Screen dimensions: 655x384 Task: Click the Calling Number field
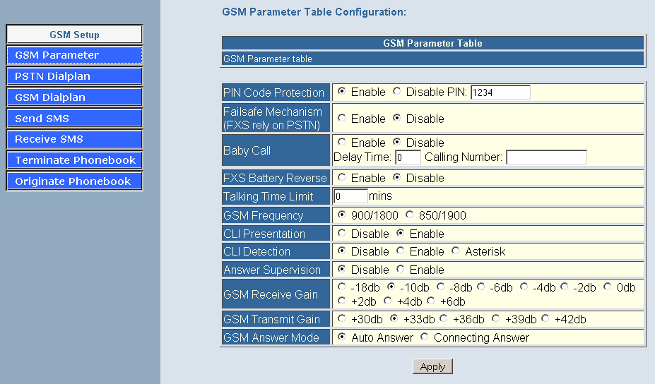click(x=546, y=157)
